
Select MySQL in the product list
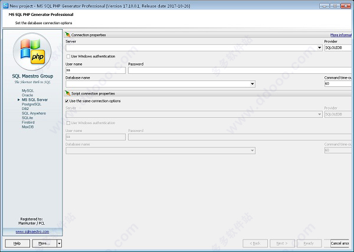click(28, 91)
